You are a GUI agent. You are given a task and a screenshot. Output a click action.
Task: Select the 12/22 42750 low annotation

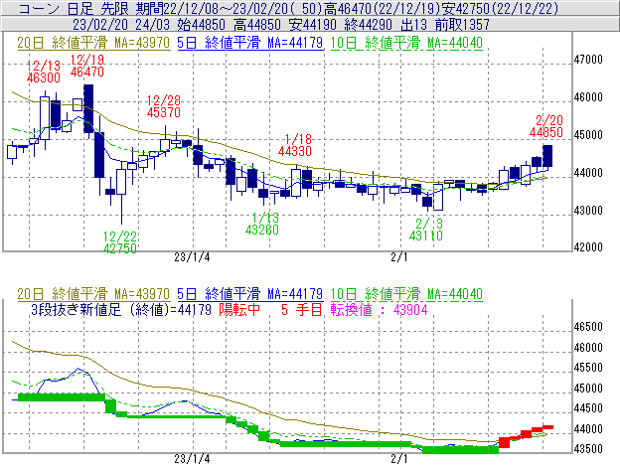click(x=120, y=242)
